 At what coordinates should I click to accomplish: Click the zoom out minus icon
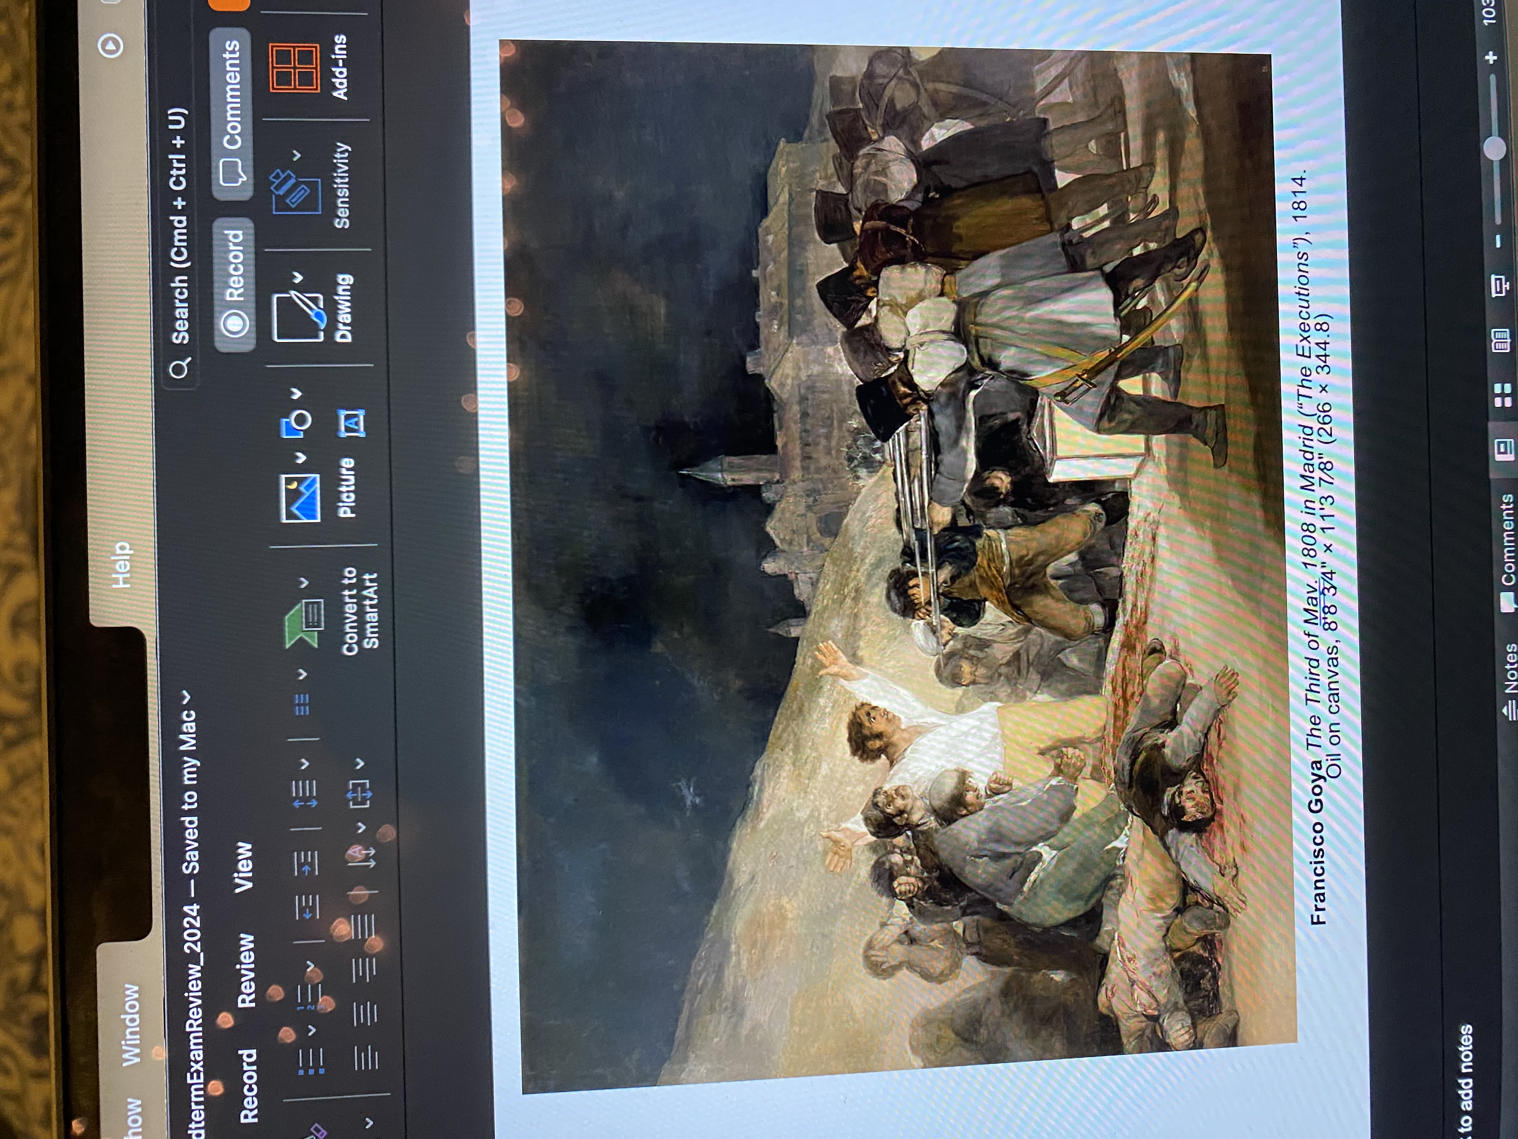coord(1499,241)
